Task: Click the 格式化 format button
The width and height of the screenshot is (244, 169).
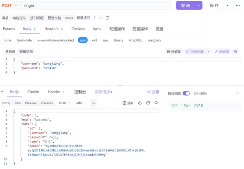Action: 174,52
